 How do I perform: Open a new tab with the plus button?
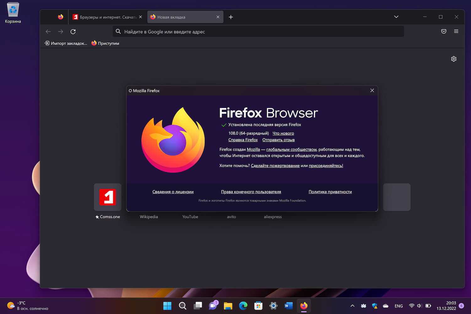231,17
